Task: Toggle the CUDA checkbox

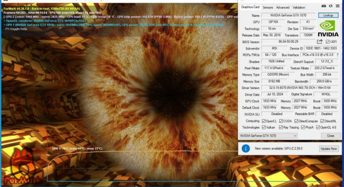Action: point(281,121)
